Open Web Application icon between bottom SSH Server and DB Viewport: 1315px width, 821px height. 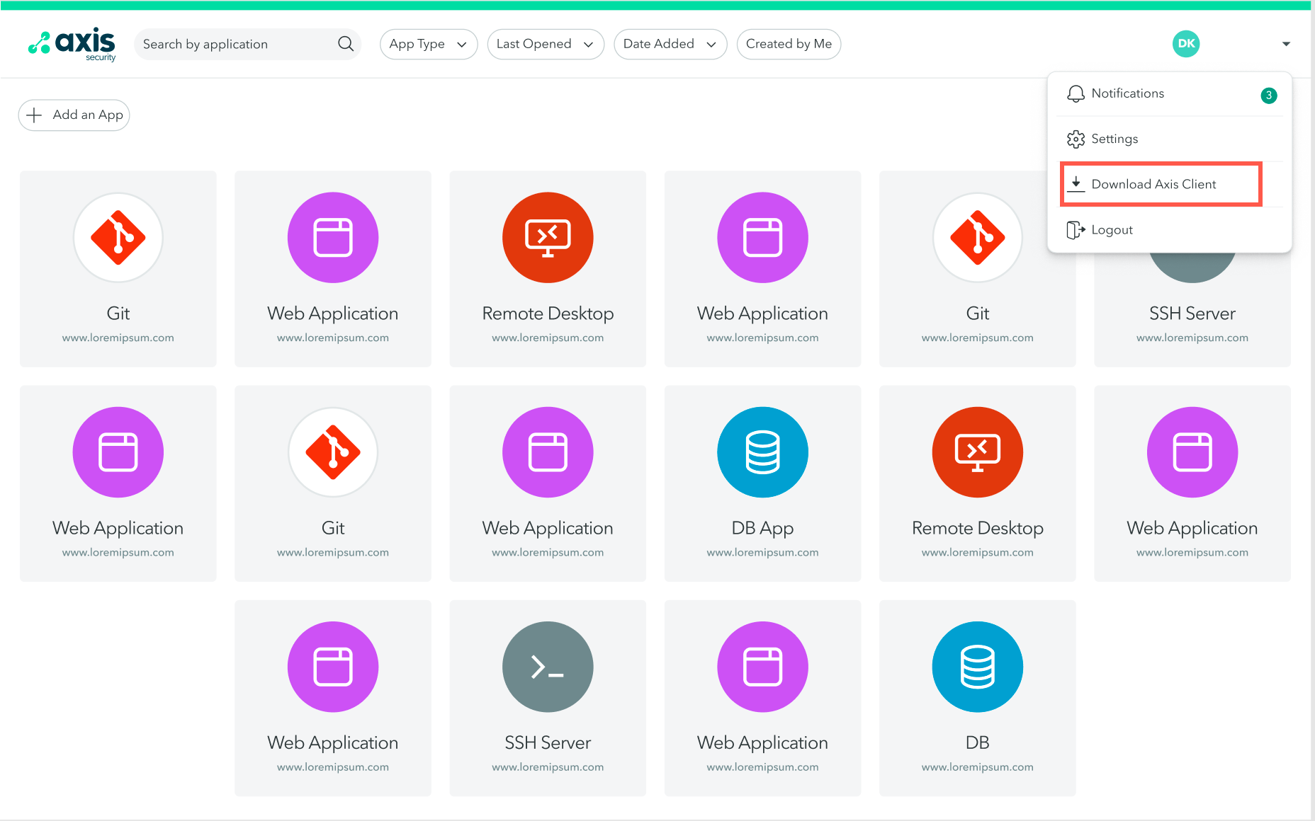pos(762,667)
